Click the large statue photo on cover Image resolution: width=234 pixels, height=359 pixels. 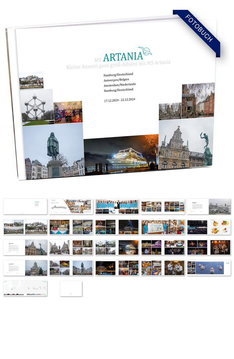[x=53, y=151]
